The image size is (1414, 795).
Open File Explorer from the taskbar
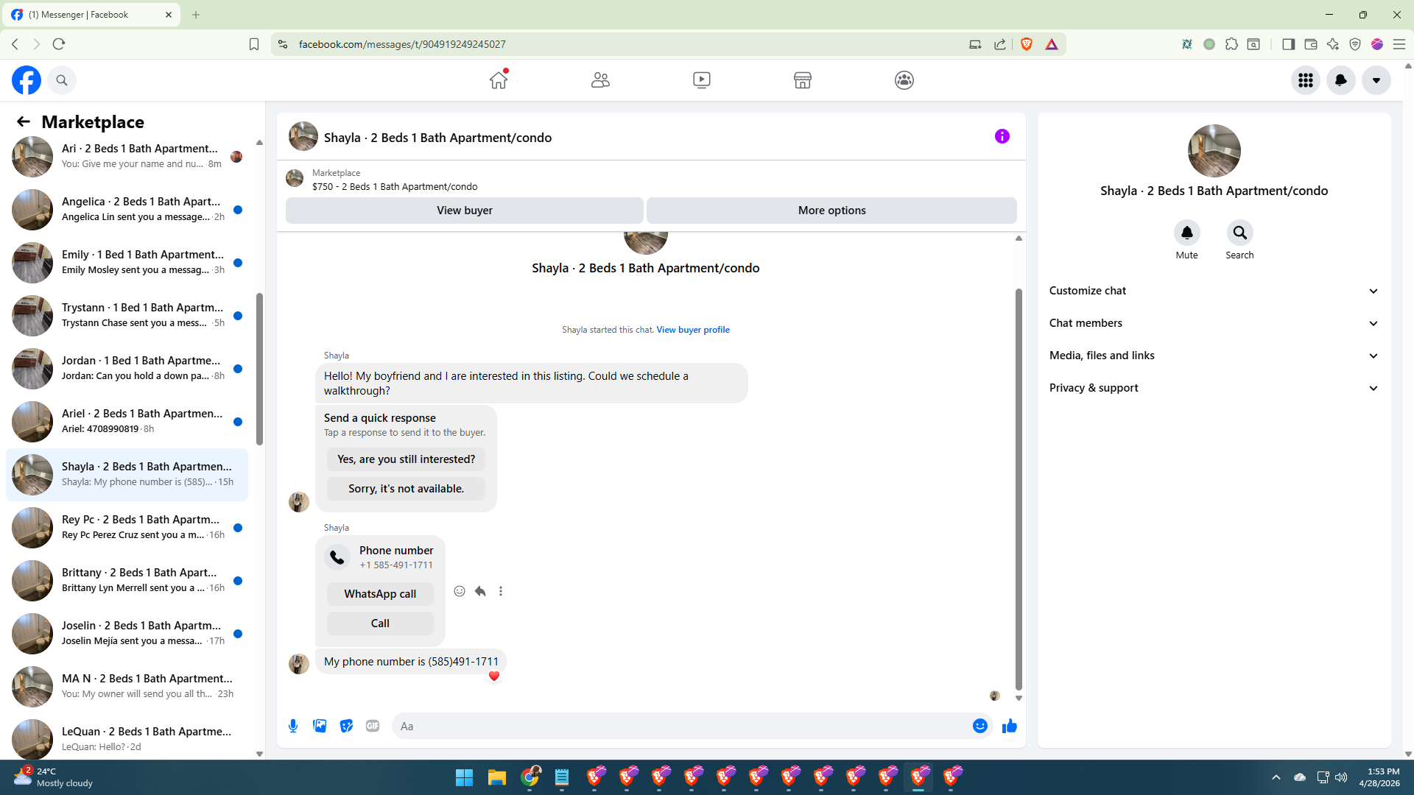pyautogui.click(x=496, y=777)
